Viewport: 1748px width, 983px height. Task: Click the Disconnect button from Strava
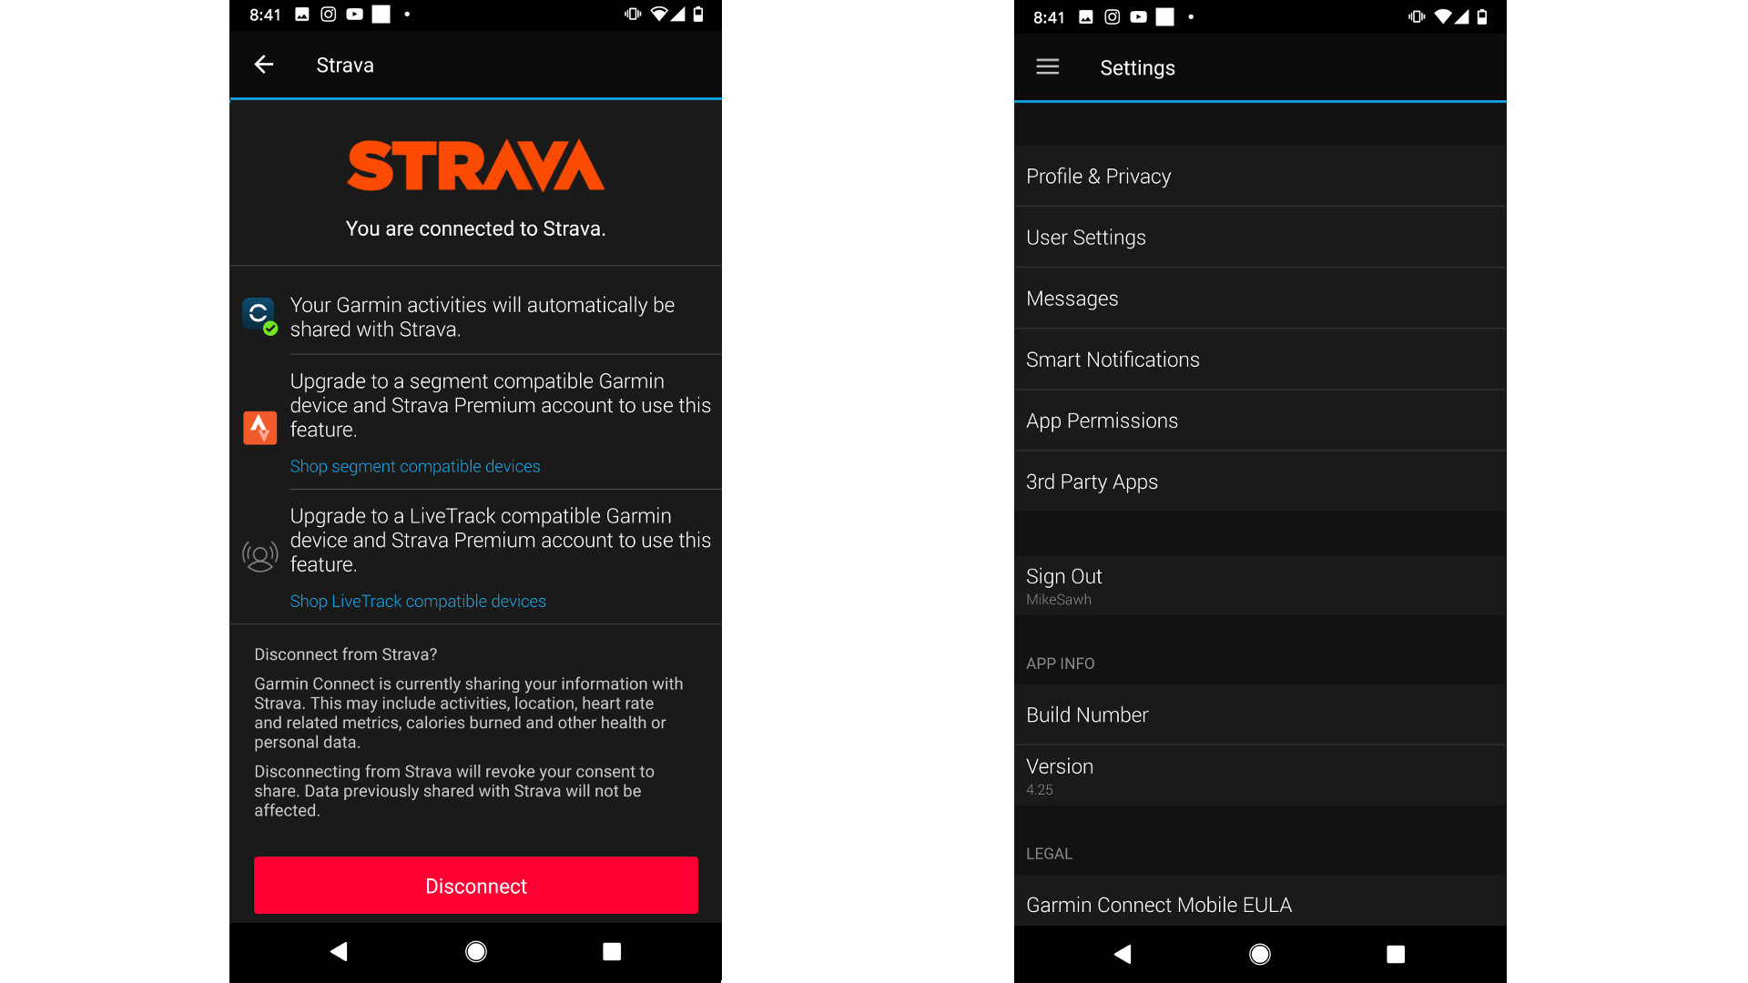[x=475, y=886]
